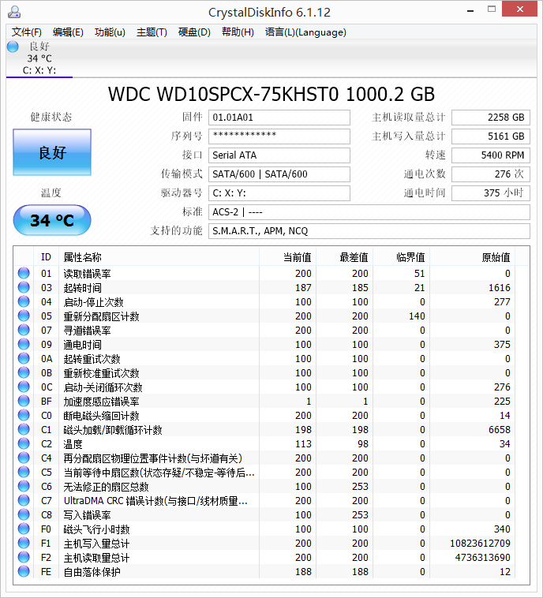Click raw value 4736313690 in F2 row
This screenshot has width=543, height=598.
click(483, 557)
